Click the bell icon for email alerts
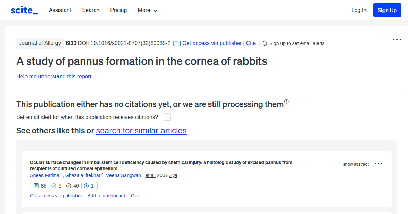The height and width of the screenshot is (214, 408). [265, 43]
